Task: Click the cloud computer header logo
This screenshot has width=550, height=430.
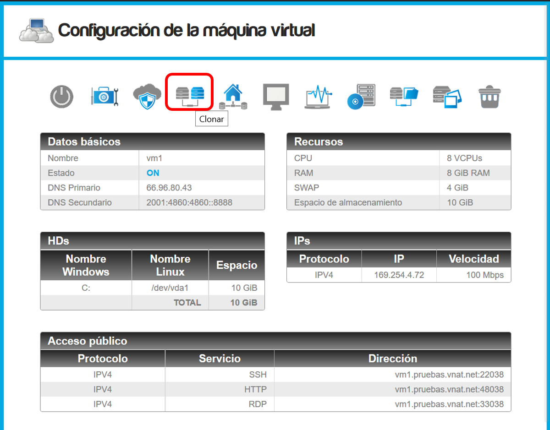Action: (37, 31)
